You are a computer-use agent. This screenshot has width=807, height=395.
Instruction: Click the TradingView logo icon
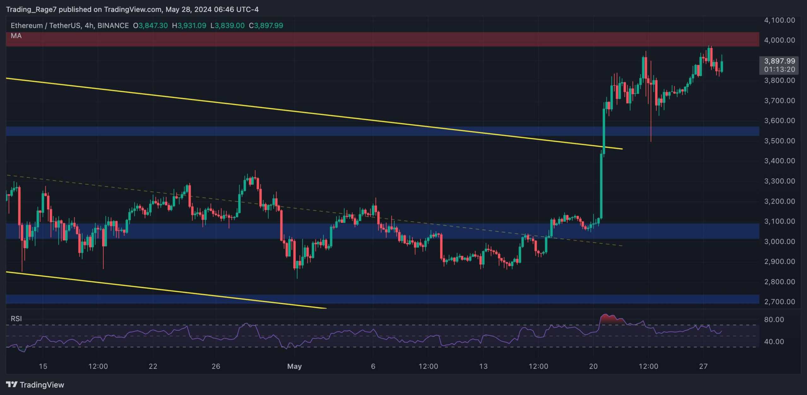pyautogui.click(x=12, y=384)
